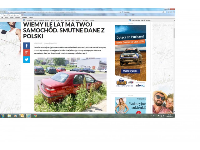Click ZAŁÓŻ KONTO to register
Screen dimensions: 200x150
[146, 20]
